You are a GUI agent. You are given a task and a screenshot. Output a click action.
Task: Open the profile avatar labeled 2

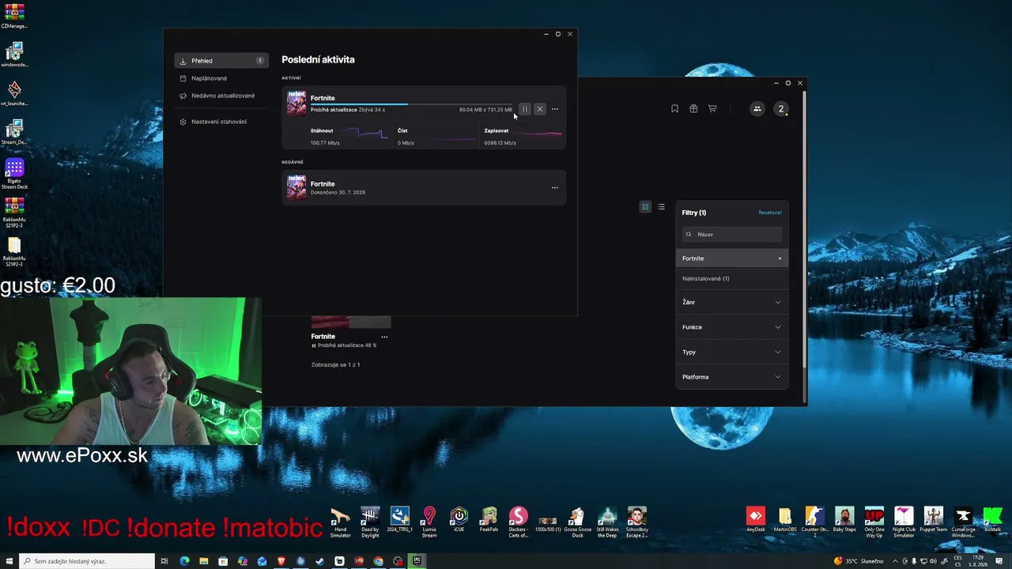[781, 109]
